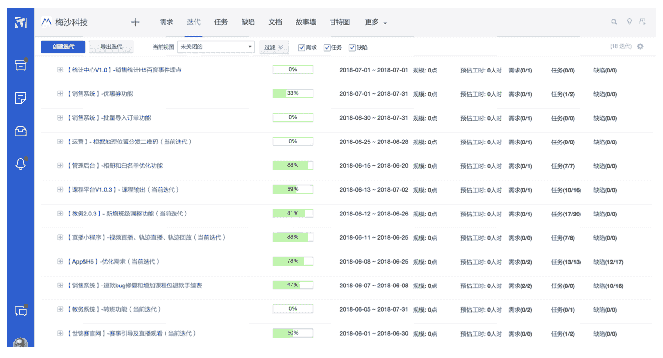Click the 创建迭代 button
The height and width of the screenshot is (358, 663).
point(63,47)
